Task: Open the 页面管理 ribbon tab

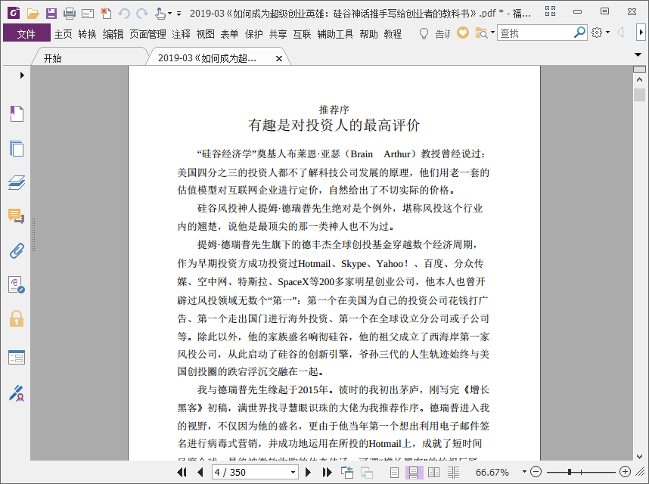Action: pyautogui.click(x=147, y=34)
